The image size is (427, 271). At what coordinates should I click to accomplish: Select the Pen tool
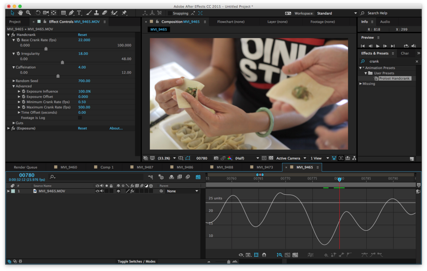point(71,13)
